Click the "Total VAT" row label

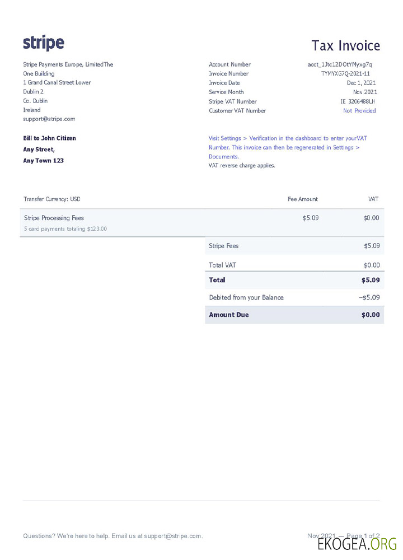tap(223, 265)
